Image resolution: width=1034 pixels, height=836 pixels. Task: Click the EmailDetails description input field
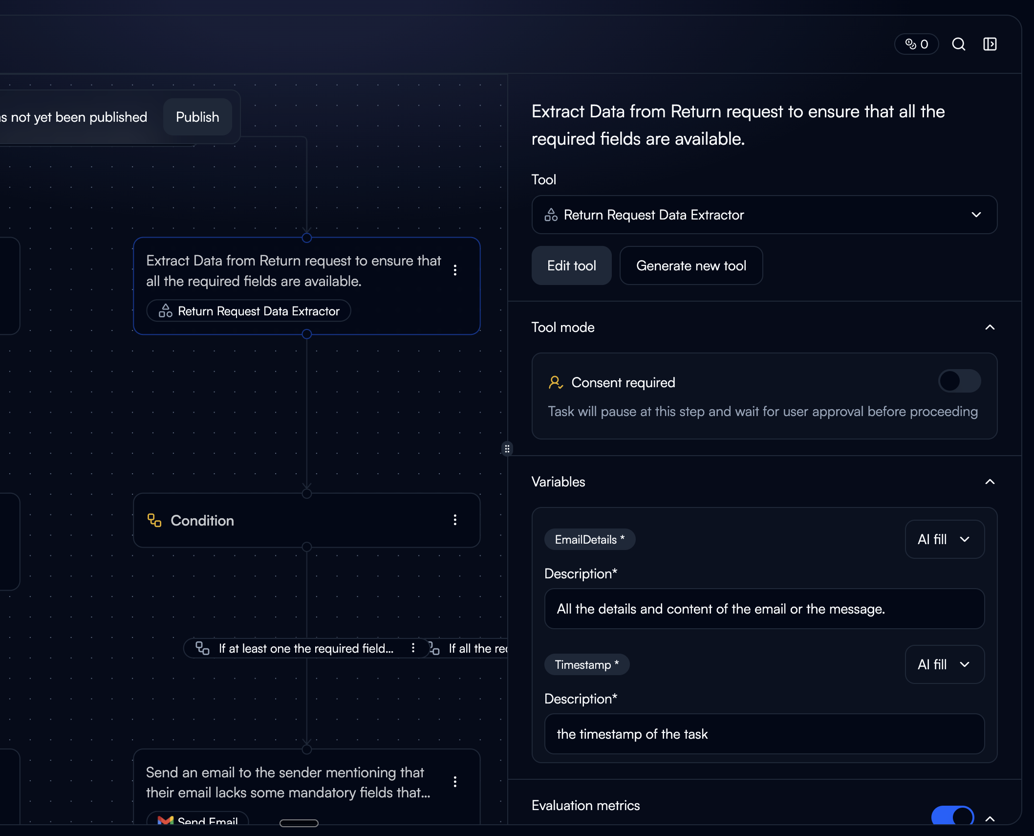764,609
